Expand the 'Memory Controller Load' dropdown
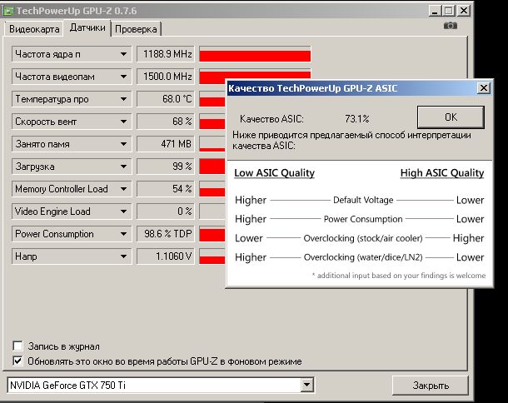Screen dimensions: 508x403 coord(123,189)
